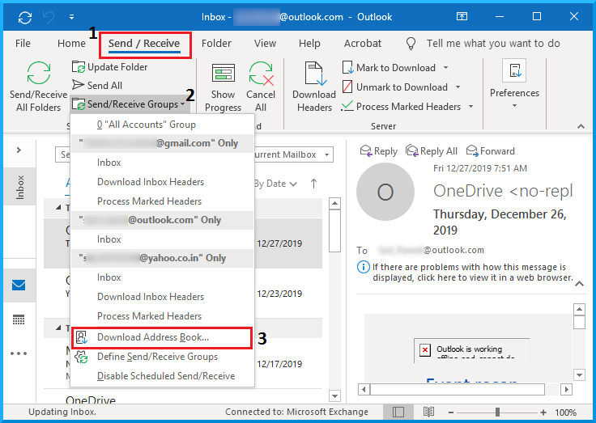The height and width of the screenshot is (423, 596).
Task: Click the zoom slider handle
Action: click(x=497, y=412)
